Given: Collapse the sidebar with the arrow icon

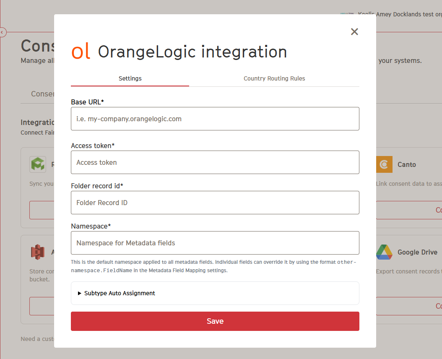Looking at the screenshot, I should pyautogui.click(x=2, y=32).
